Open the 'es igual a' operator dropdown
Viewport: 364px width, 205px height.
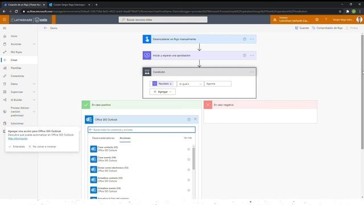(191, 84)
